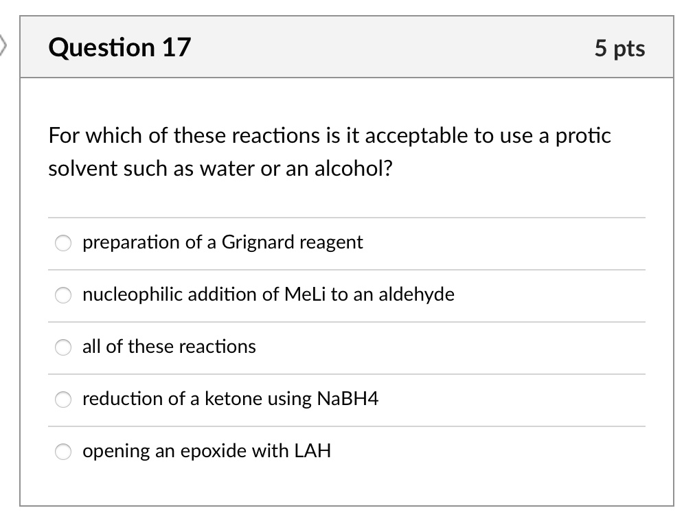Select the 'opening an epoxide with LAH' answer
The image size is (695, 530).
click(62, 452)
